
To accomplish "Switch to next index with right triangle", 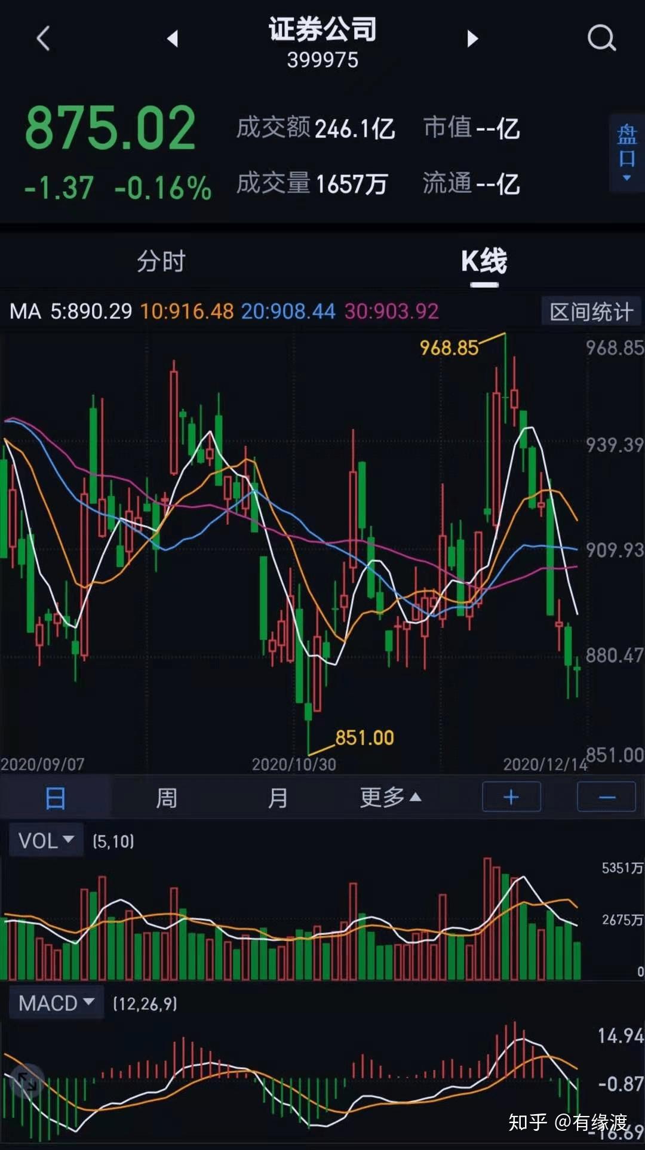I will (472, 39).
